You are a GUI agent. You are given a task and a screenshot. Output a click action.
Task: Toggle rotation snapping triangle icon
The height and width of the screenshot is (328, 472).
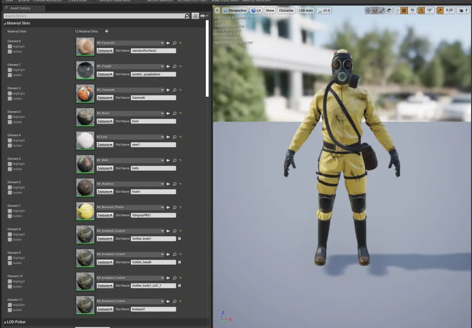tap(421, 11)
